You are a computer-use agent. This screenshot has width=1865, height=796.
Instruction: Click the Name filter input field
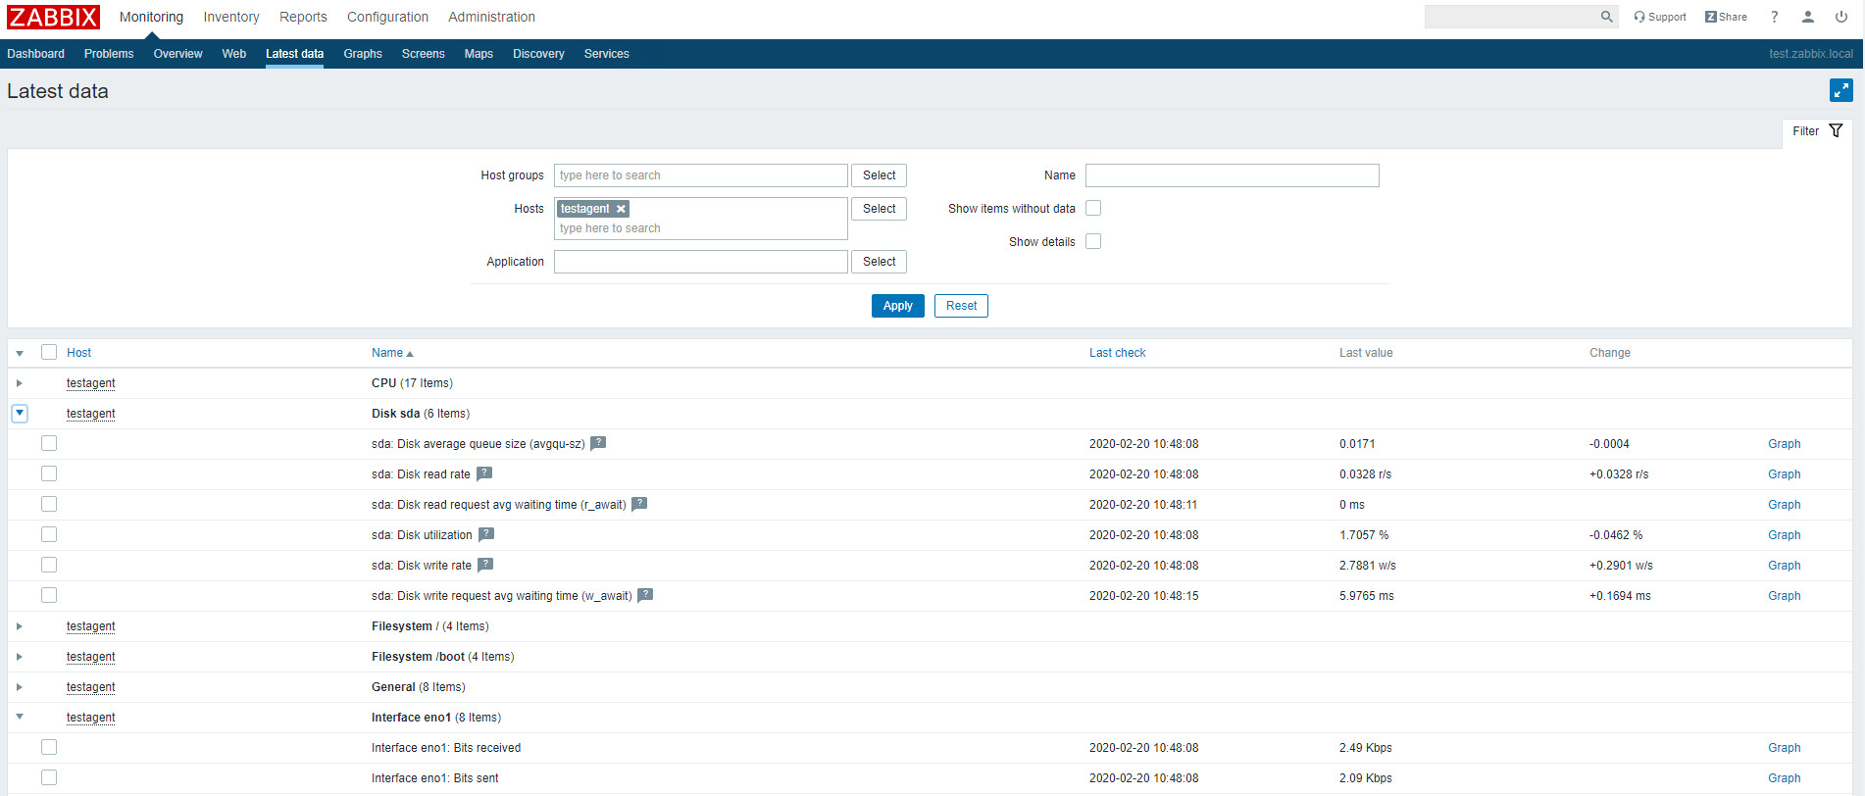(1232, 175)
